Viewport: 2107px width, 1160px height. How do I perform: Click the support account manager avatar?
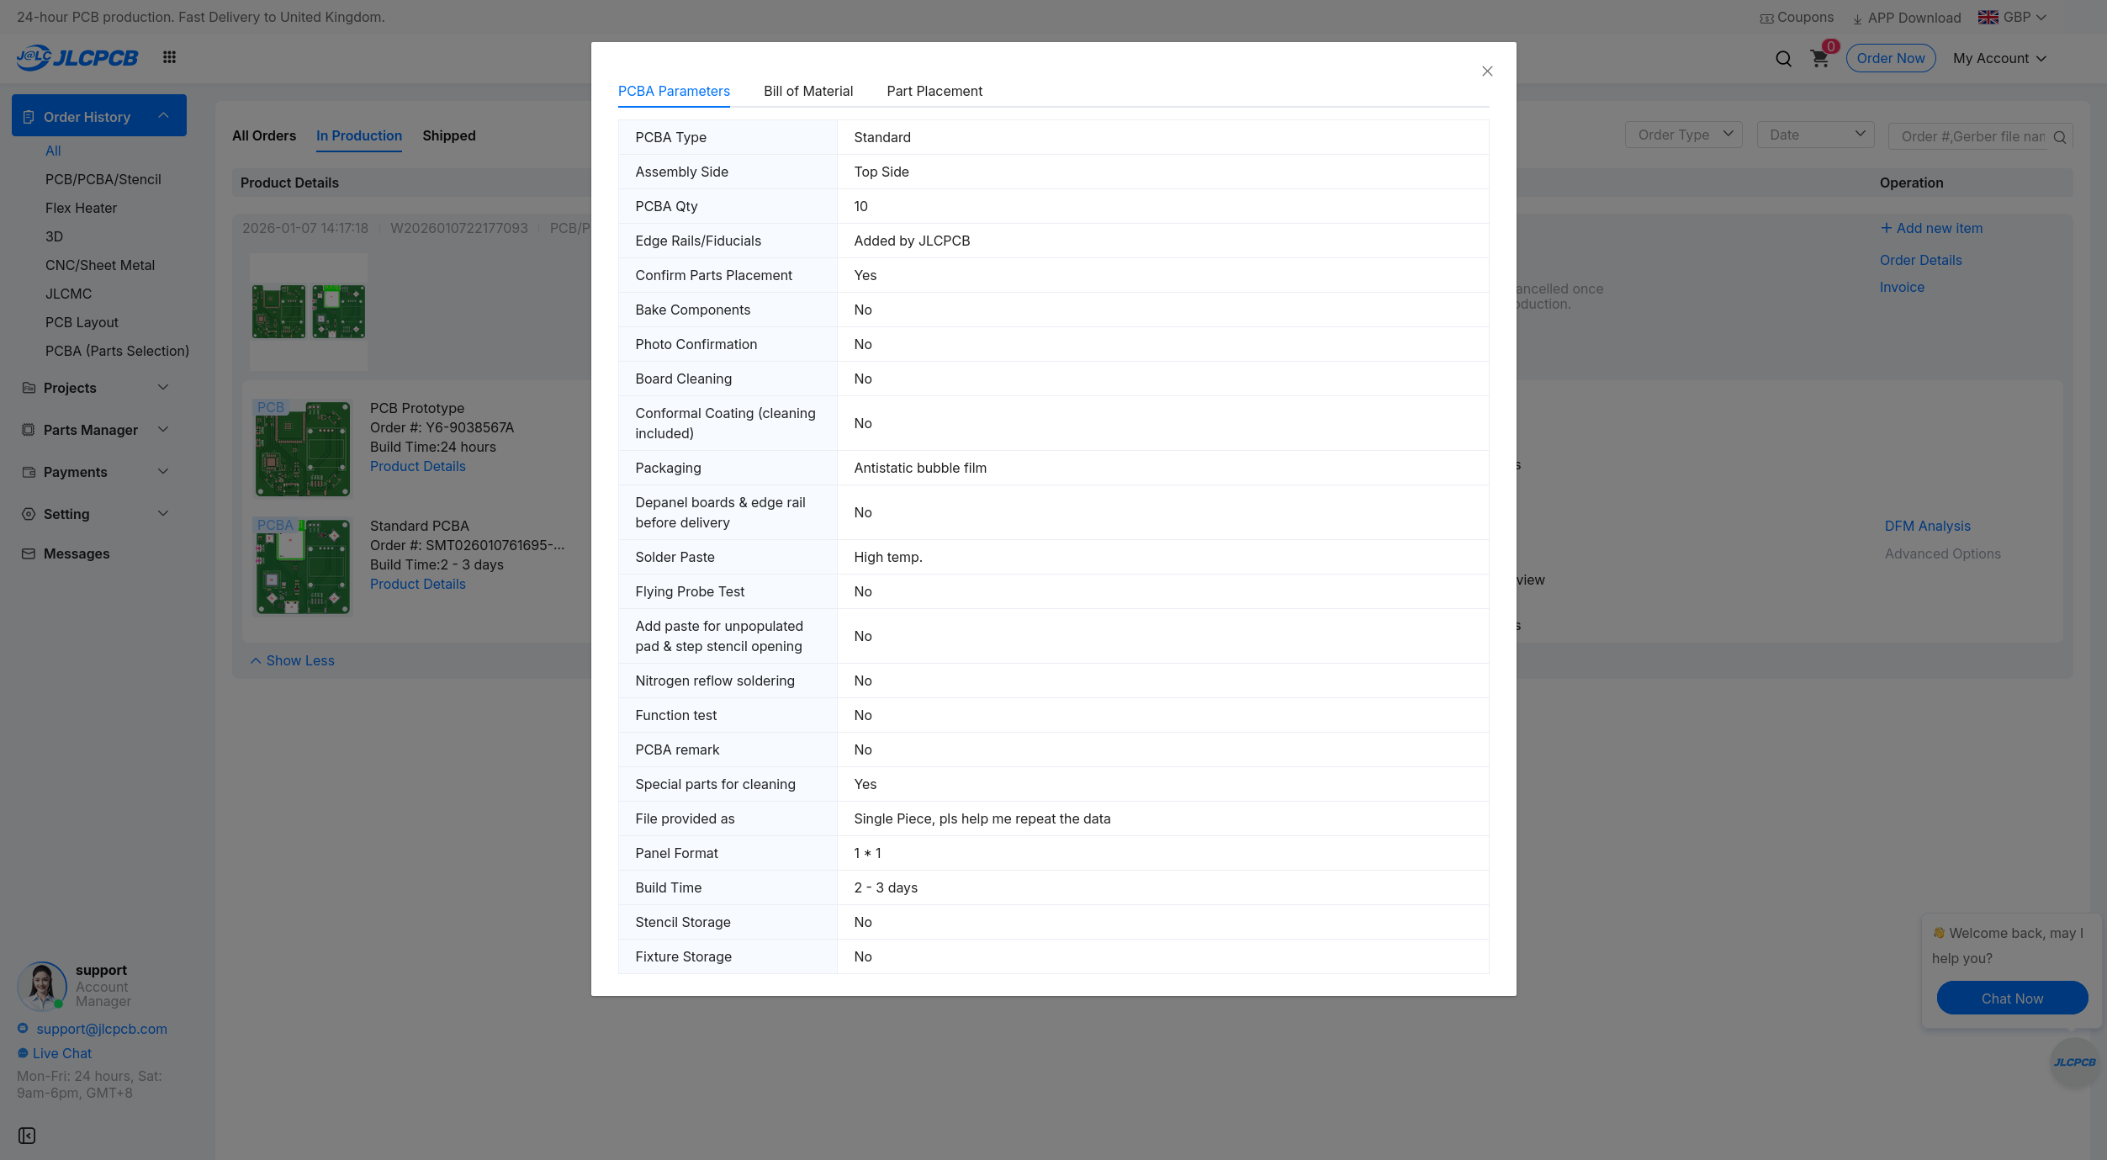click(x=41, y=985)
